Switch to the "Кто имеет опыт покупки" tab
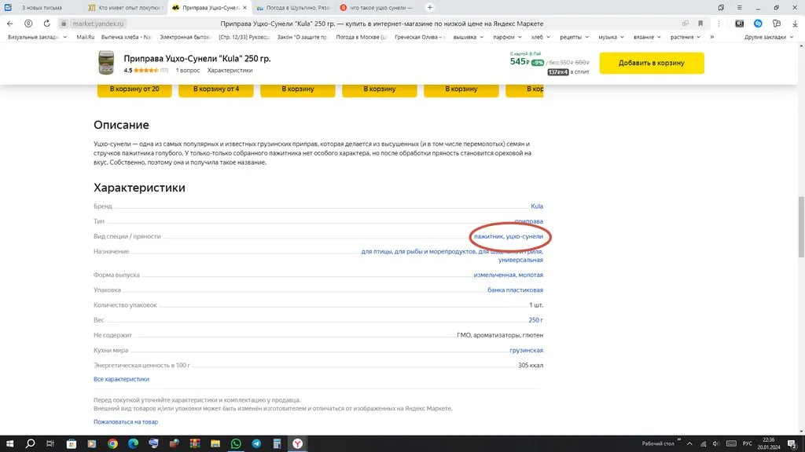 click(126, 8)
